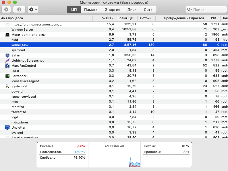Select the hidd process row
Image resolution: width=228 pixels, height=171 pixels.
(x=114, y=40)
